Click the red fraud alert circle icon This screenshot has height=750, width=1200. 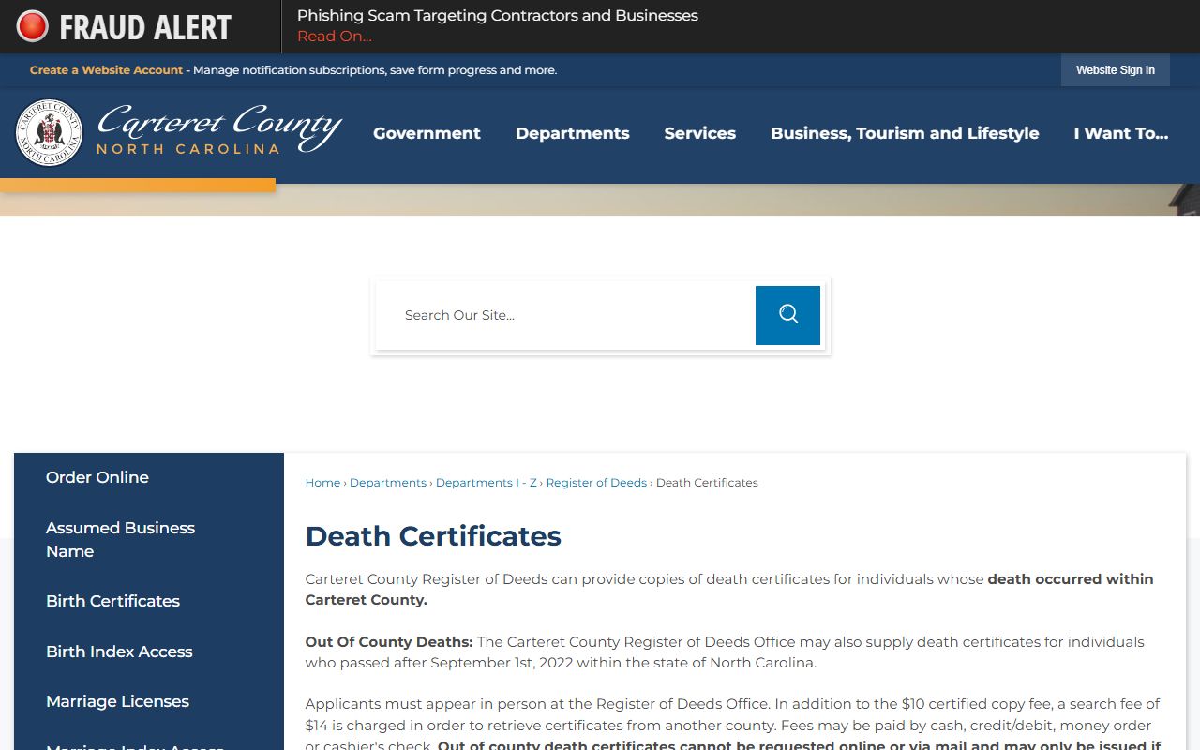pos(32,26)
